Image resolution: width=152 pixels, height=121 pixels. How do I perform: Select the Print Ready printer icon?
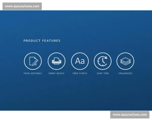56,61
